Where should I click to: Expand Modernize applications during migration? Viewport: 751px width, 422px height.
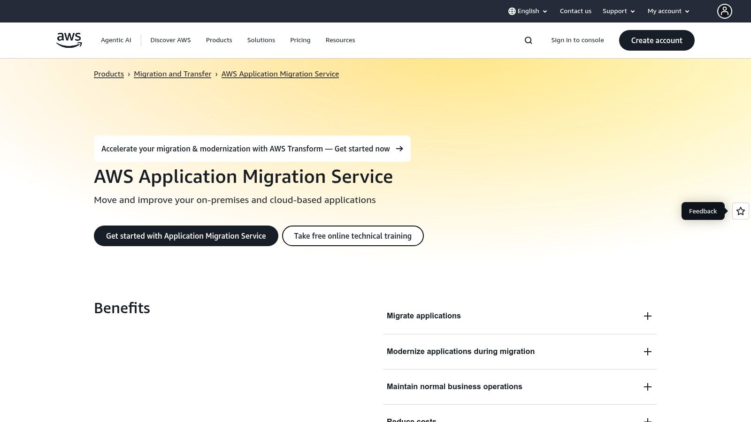click(520, 352)
